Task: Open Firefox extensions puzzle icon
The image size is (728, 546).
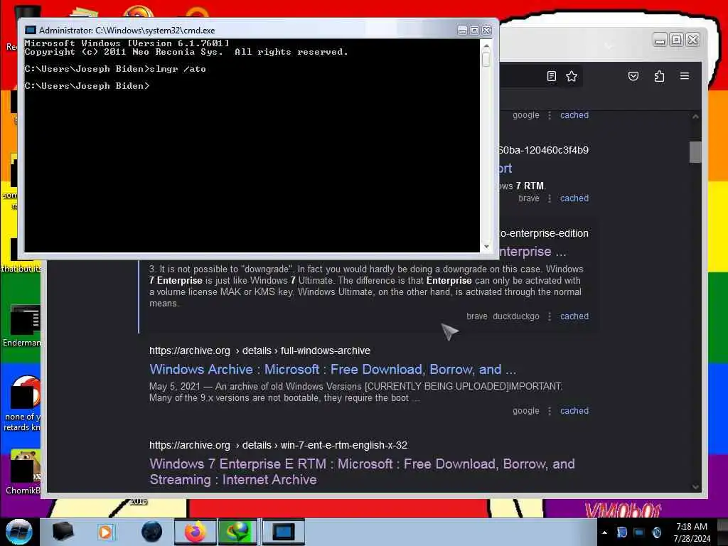Action: point(659,76)
